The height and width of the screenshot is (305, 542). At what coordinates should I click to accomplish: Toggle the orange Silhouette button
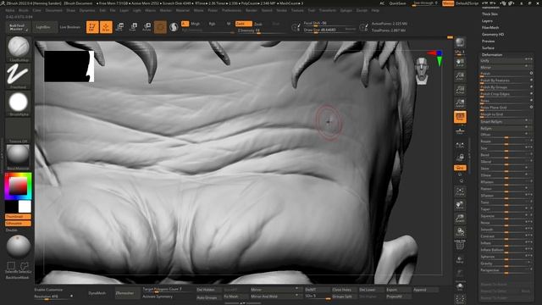pos(18,224)
